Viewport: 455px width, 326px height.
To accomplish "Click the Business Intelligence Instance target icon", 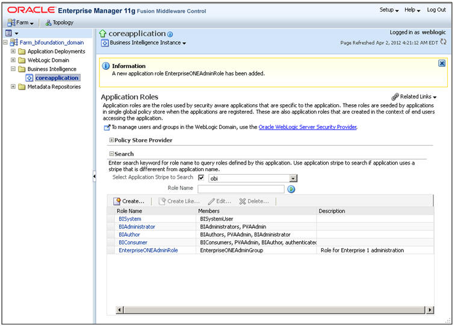I will click(x=105, y=43).
